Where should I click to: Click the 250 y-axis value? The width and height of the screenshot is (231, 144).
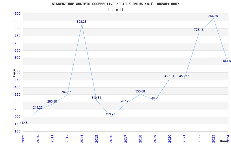[17, 109]
